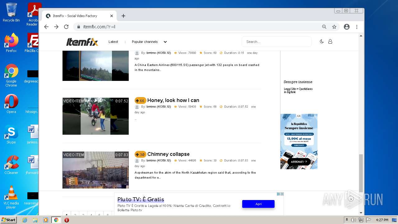Image resolution: width=398 pixels, height=224 pixels.
Task: Open the Chimney collapse thumbnail
Action: point(95,170)
